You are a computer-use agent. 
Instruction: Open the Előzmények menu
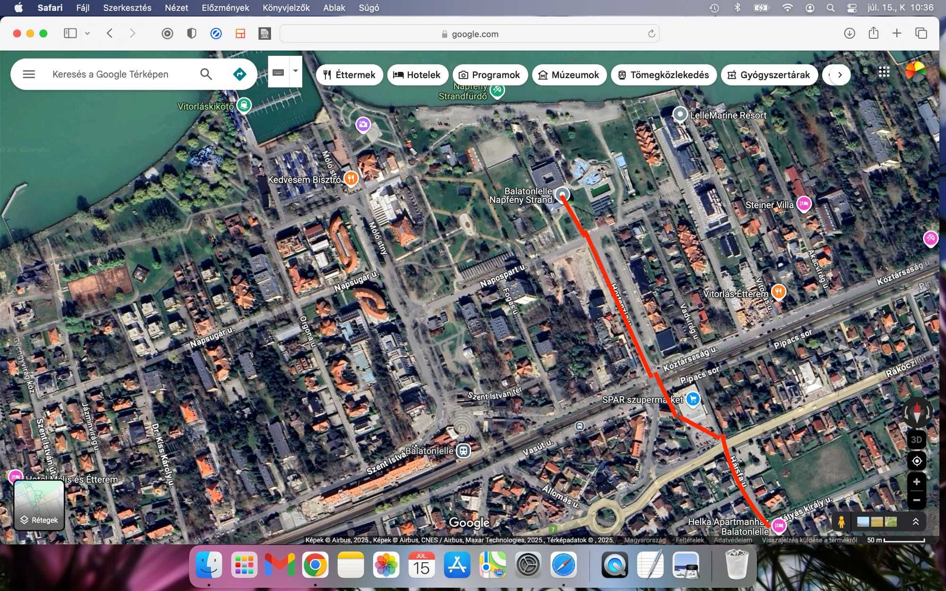click(225, 8)
